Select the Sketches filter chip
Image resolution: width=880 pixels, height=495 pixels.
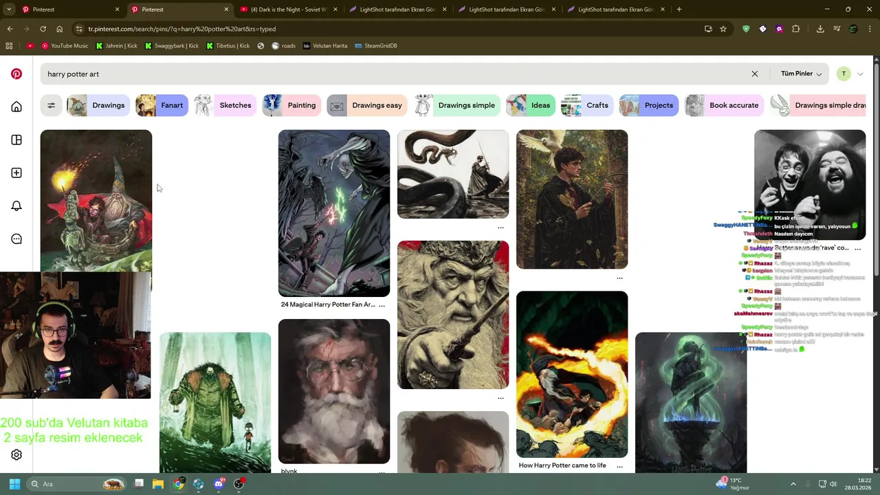point(225,105)
